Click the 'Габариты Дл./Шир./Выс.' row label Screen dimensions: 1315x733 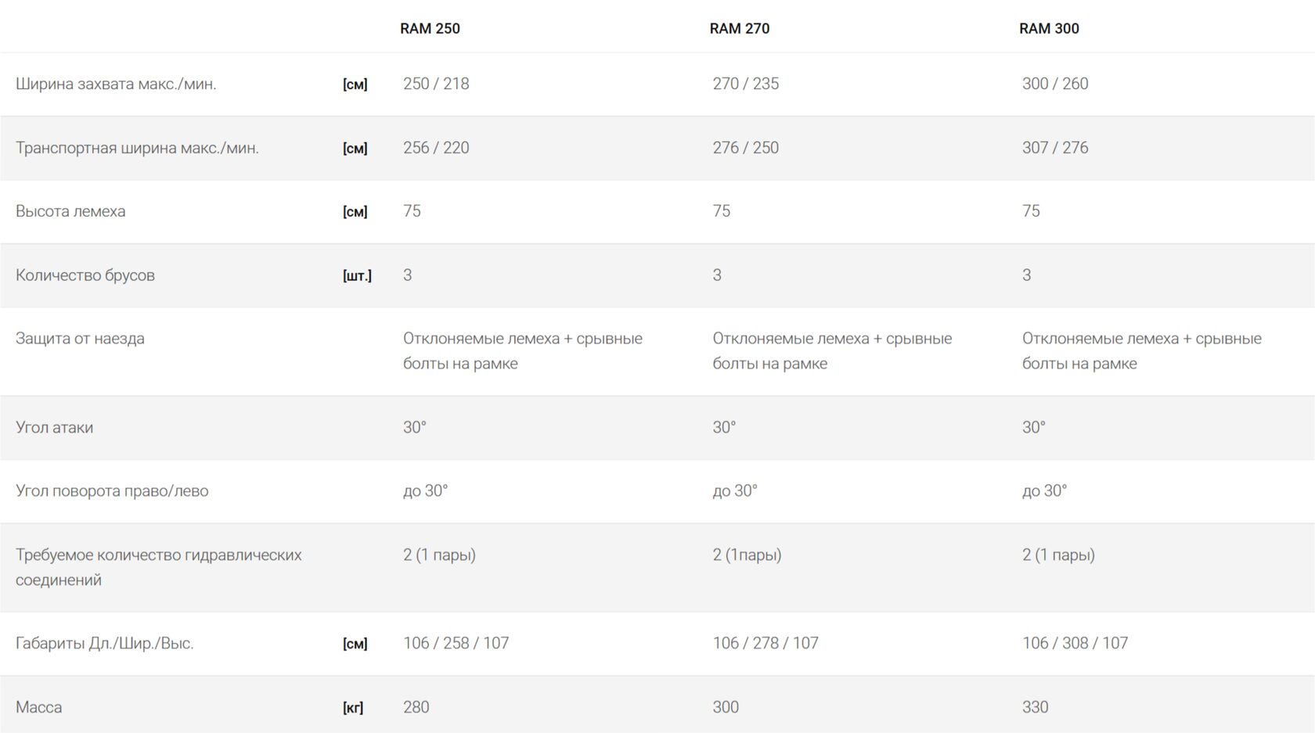click(104, 644)
